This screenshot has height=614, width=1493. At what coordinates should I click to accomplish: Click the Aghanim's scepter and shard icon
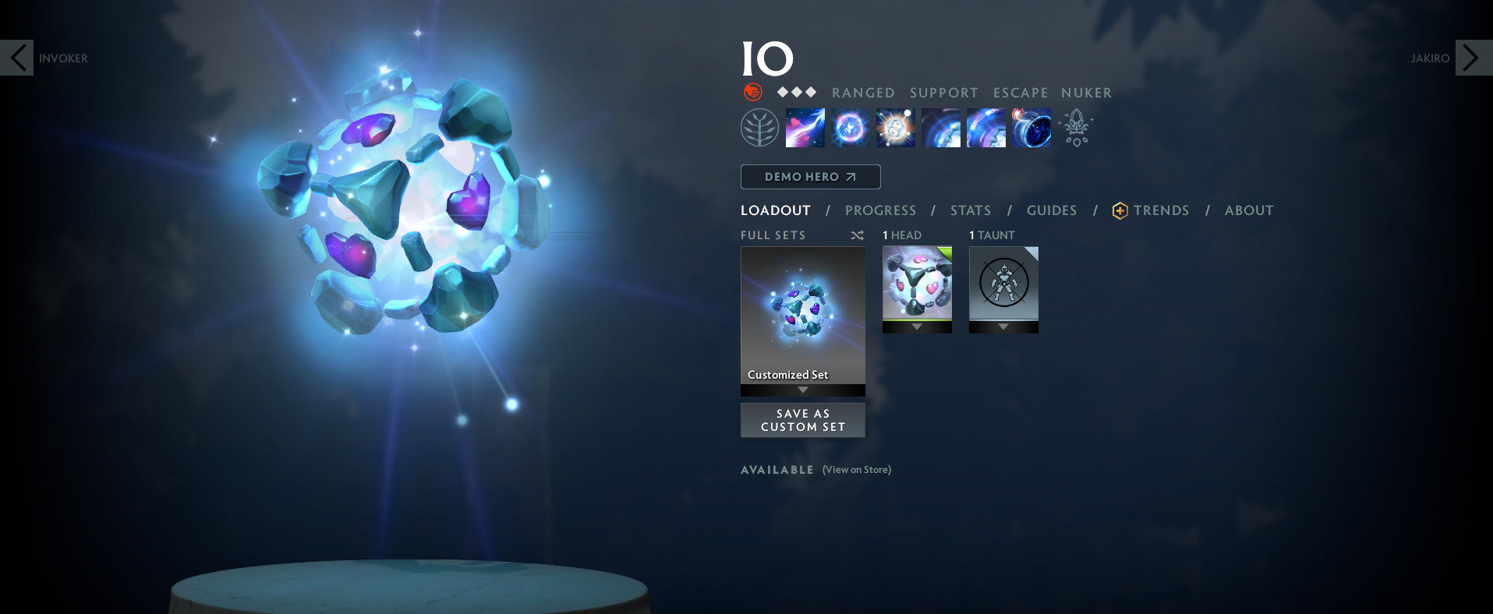[1076, 128]
